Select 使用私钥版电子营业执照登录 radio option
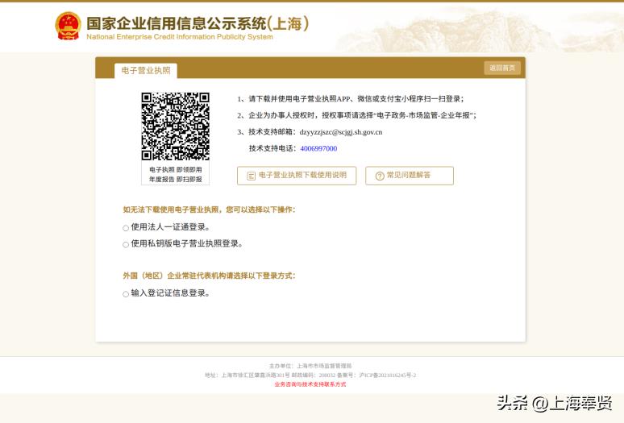The image size is (624, 423). pos(126,244)
